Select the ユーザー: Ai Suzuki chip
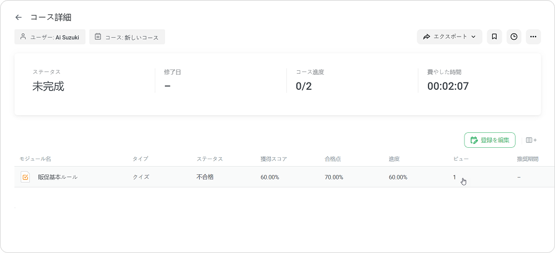 (50, 37)
